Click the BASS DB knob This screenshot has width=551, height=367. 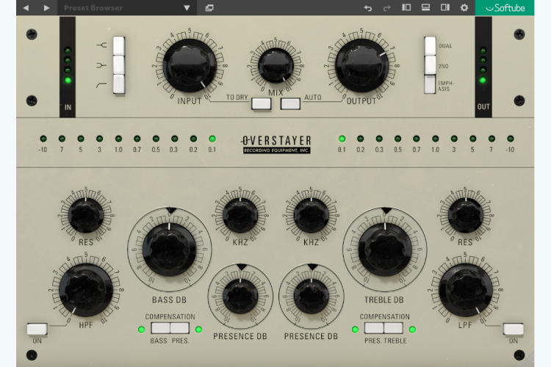pyautogui.click(x=170, y=250)
